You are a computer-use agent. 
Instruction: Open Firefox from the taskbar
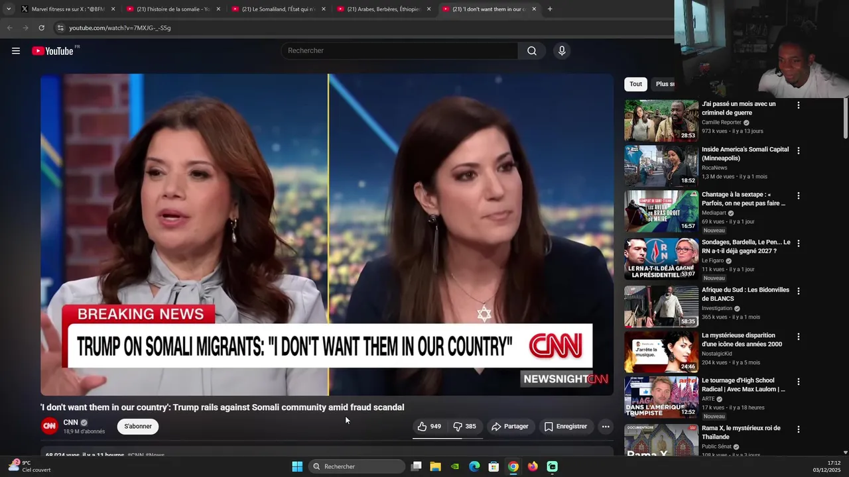point(533,466)
